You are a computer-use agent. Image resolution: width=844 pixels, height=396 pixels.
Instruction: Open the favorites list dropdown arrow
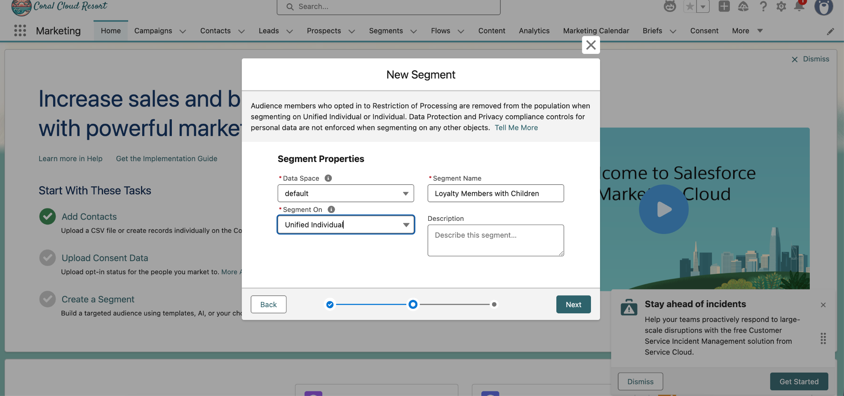[x=703, y=6]
